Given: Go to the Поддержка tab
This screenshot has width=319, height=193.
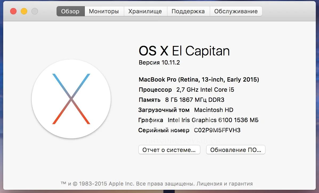Looking at the screenshot, I should click(x=188, y=11).
